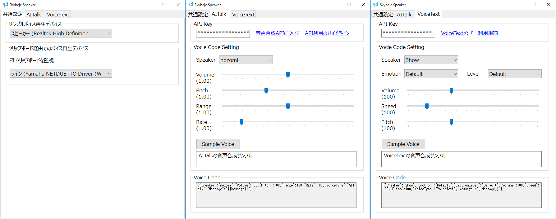Click the AITalk Volume slider thumb

pyautogui.click(x=288, y=75)
